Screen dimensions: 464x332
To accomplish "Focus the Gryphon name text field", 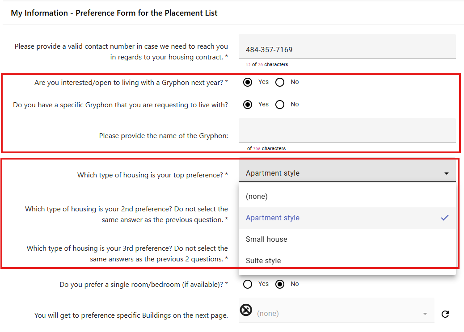I will coord(347,131).
